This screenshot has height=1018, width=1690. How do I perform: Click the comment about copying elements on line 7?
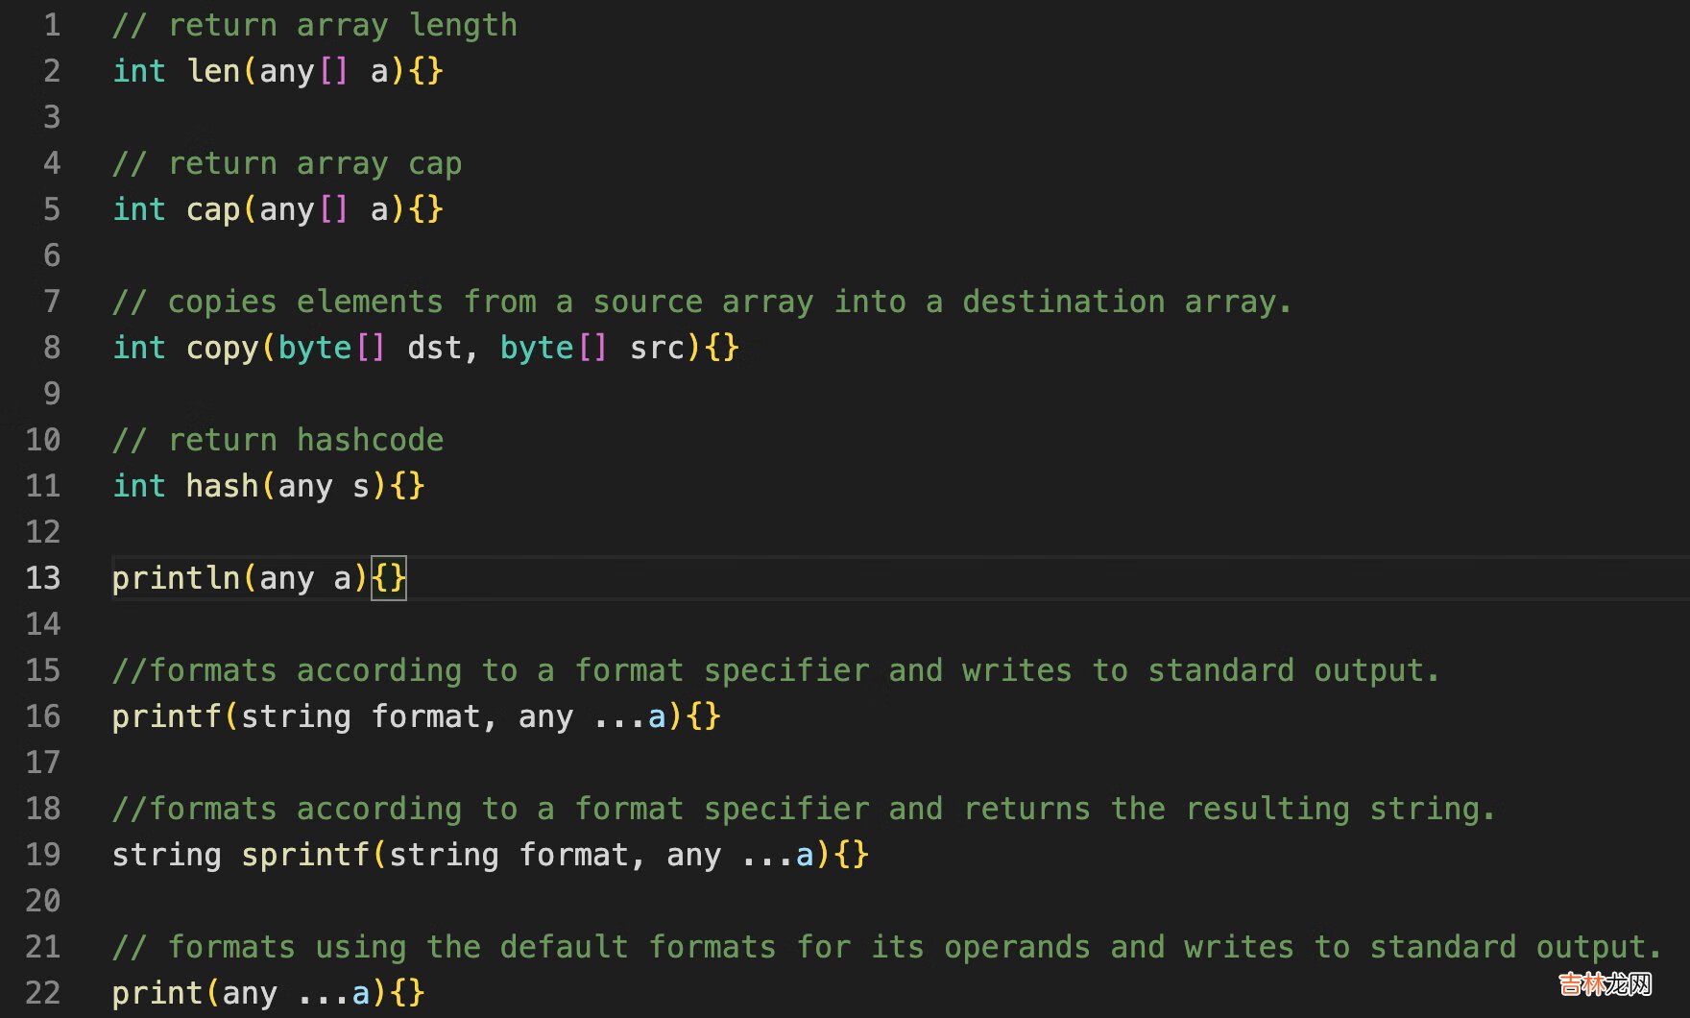pos(702,302)
